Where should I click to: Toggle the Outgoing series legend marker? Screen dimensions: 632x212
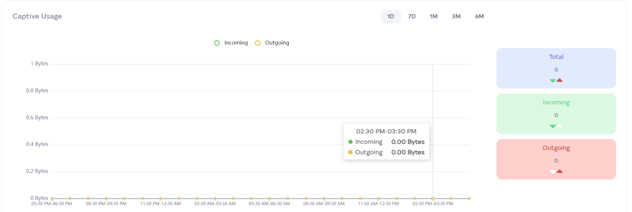point(257,43)
